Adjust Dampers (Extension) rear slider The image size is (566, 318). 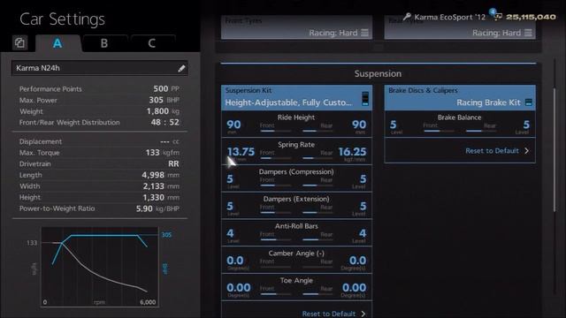coord(317,212)
